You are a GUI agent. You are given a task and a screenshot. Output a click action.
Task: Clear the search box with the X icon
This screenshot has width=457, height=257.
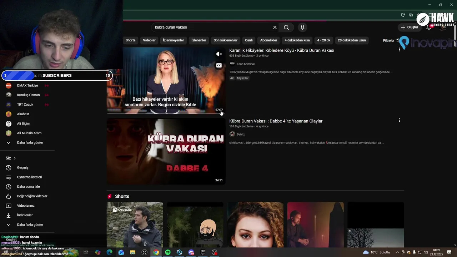[x=275, y=27]
